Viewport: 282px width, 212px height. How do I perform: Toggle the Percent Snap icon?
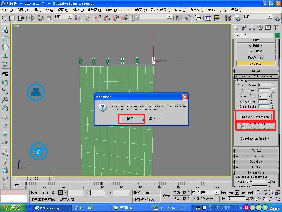coord(116,18)
